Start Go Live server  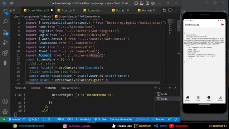coord(100,119)
